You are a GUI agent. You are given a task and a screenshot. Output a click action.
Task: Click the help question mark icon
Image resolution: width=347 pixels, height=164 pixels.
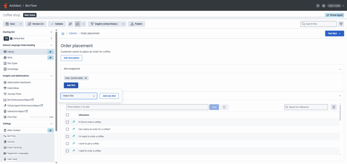tap(318, 6)
